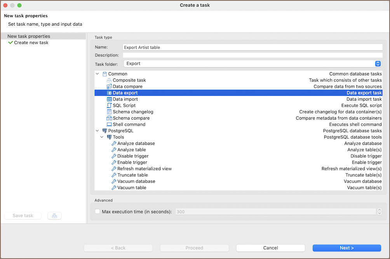This screenshot has height=259, width=390.
Task: Click the icon button beside Save task
Action: (x=54, y=216)
